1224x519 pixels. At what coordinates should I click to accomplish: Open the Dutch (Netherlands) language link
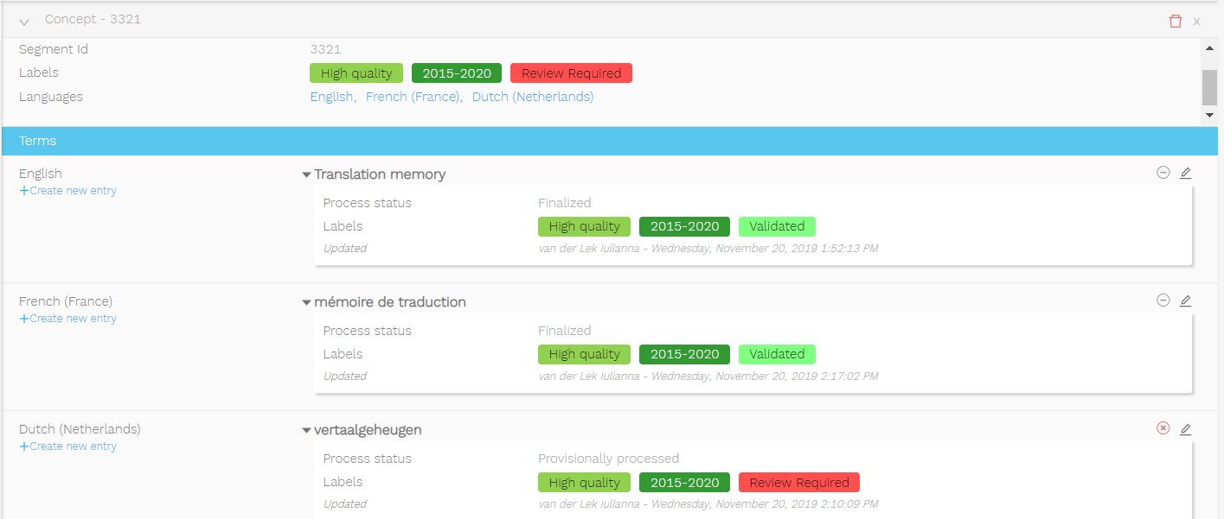click(532, 97)
